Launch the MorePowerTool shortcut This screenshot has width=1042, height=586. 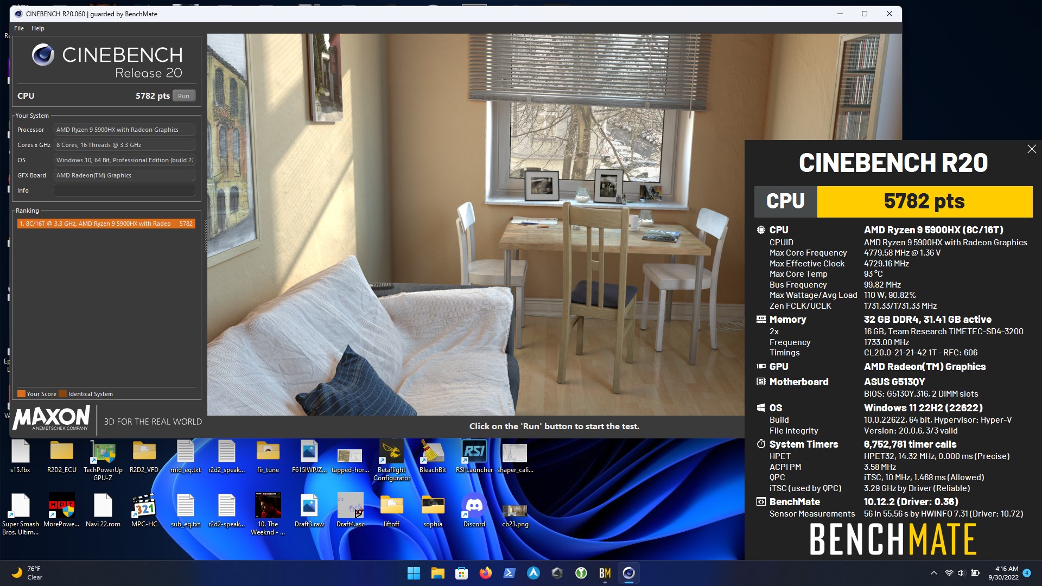click(61, 511)
